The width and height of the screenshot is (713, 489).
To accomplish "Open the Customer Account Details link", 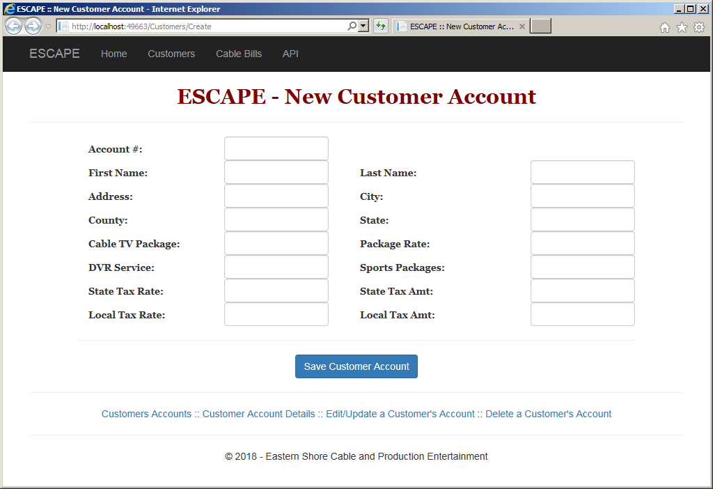I will click(259, 414).
